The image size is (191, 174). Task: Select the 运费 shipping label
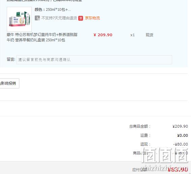click(145, 135)
